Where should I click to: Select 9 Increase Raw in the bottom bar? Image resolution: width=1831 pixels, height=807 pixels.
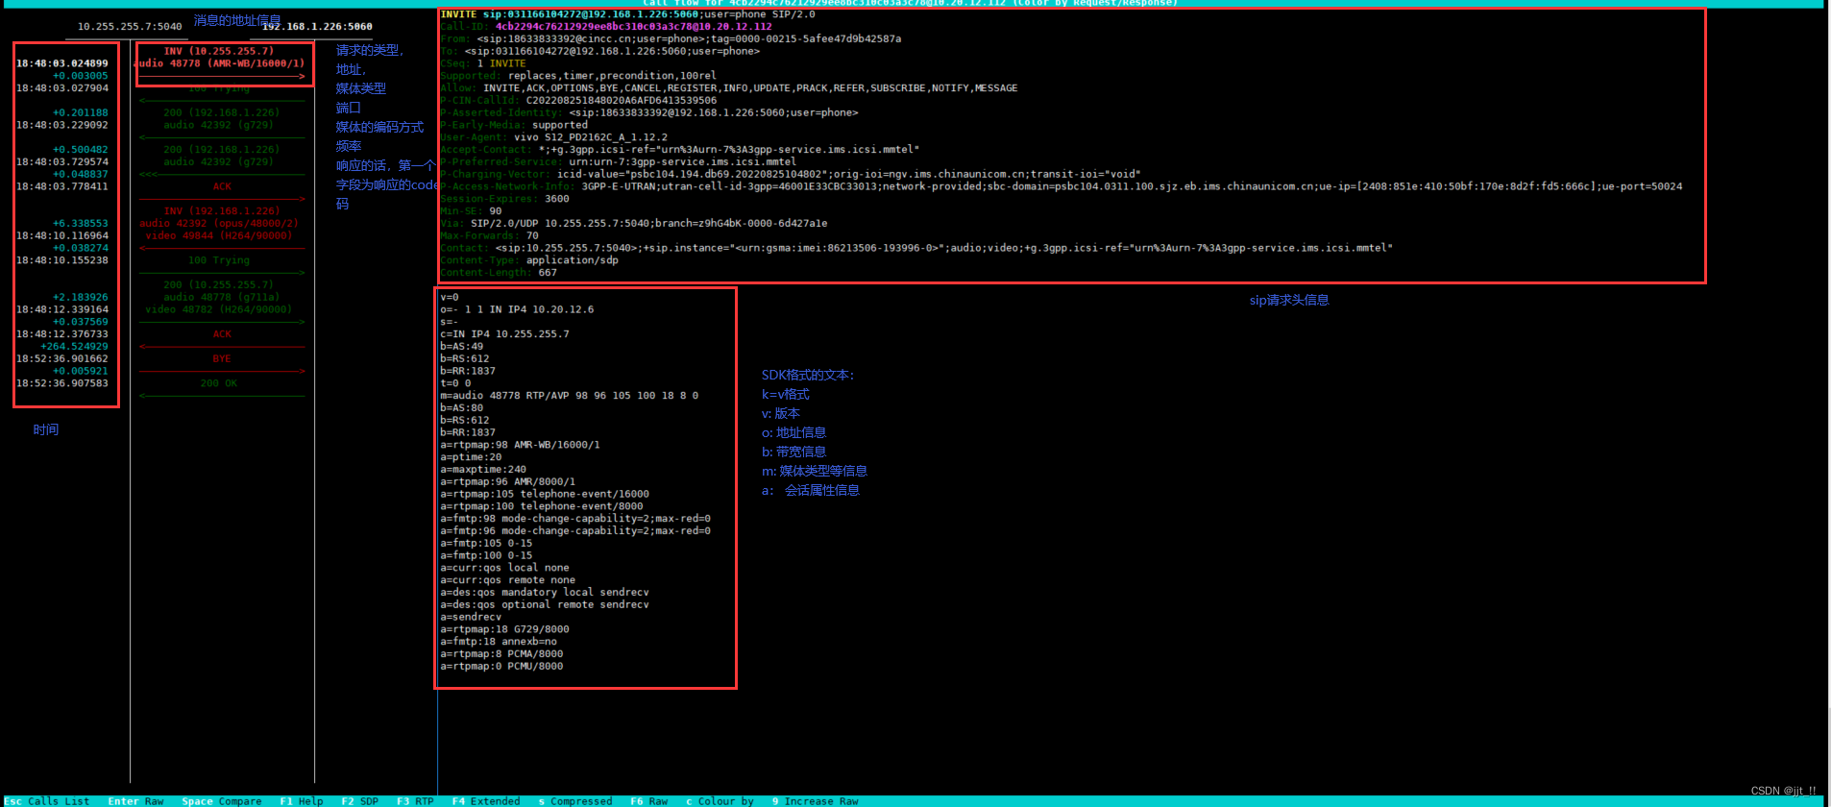point(815,801)
